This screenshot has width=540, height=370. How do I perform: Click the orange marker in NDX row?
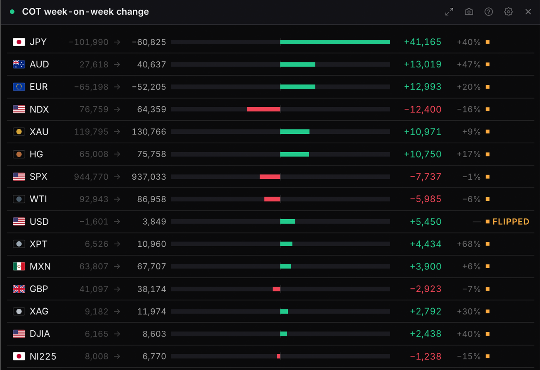tap(488, 109)
